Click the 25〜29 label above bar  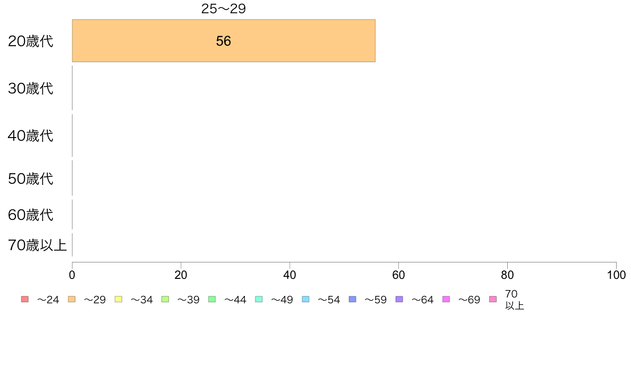[223, 8]
